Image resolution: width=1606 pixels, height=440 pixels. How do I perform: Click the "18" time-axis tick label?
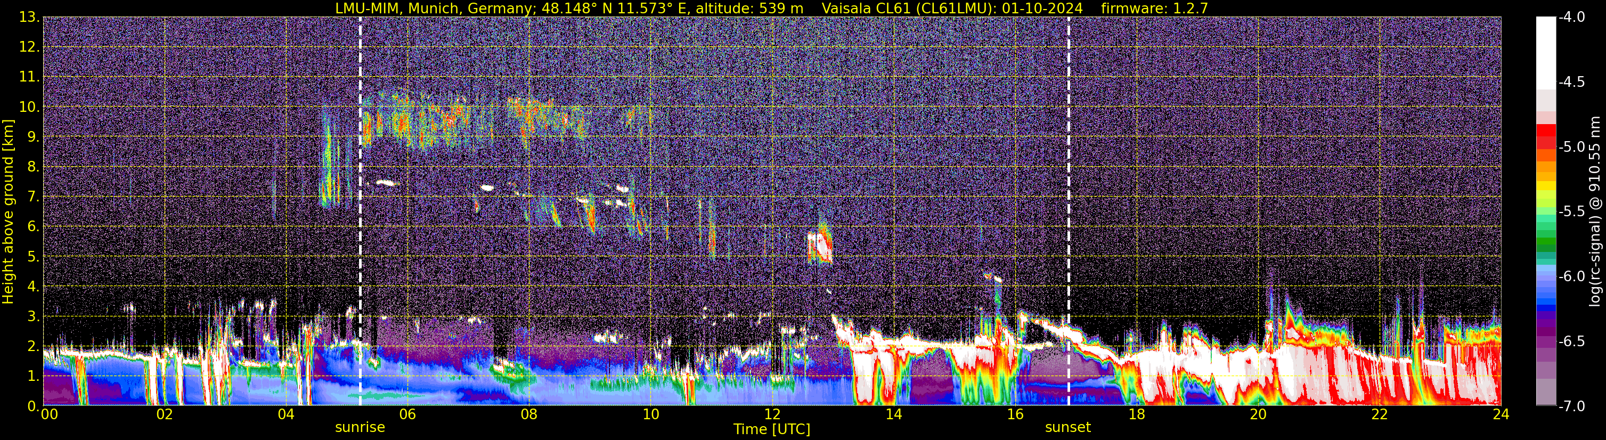1137,414
